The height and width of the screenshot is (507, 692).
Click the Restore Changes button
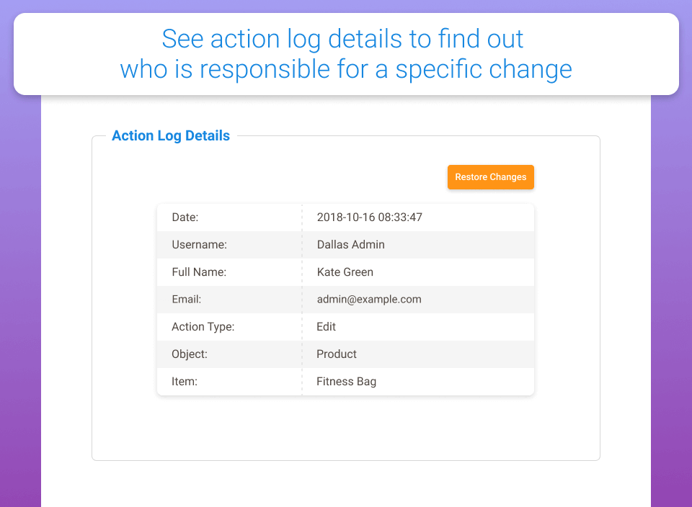click(490, 177)
